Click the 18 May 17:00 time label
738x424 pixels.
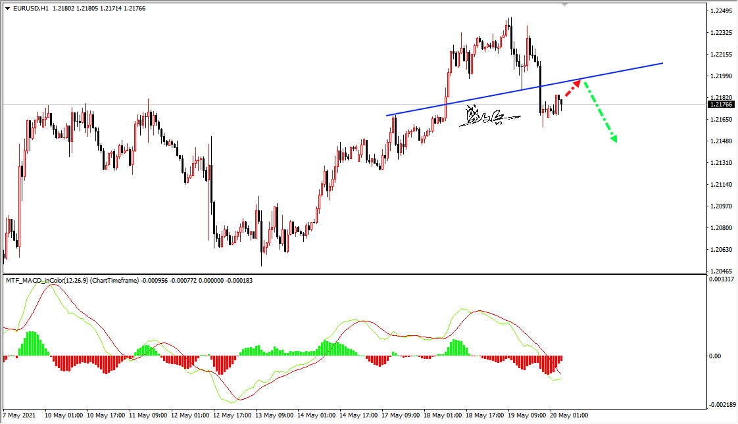coord(485,415)
